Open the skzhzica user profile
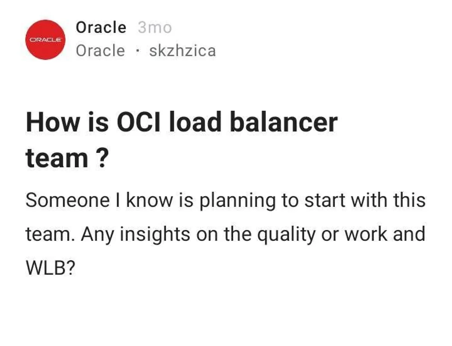452x346 pixels. (x=182, y=51)
